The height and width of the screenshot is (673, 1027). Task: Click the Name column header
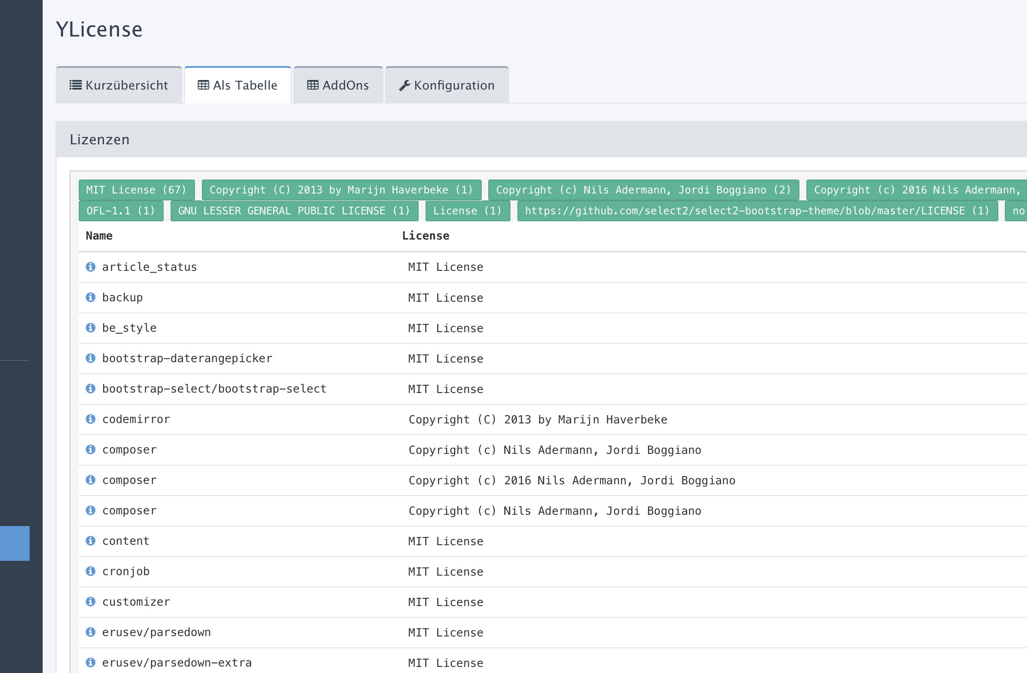coord(99,236)
